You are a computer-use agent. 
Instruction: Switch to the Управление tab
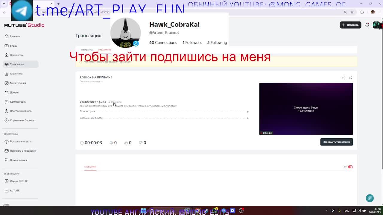pyautogui.click(x=104, y=50)
